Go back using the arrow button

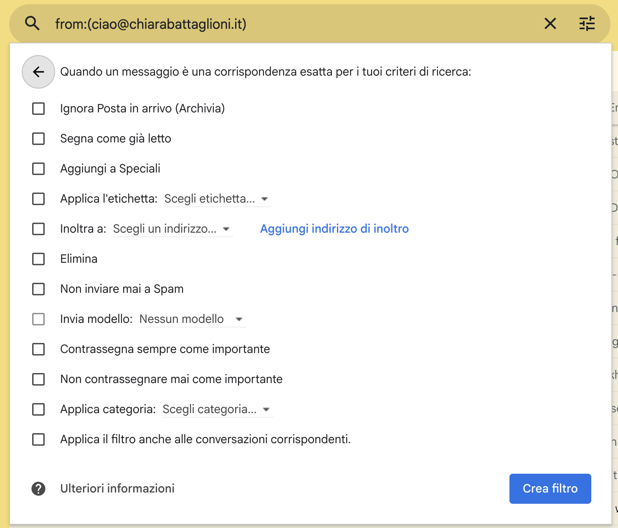pos(38,72)
